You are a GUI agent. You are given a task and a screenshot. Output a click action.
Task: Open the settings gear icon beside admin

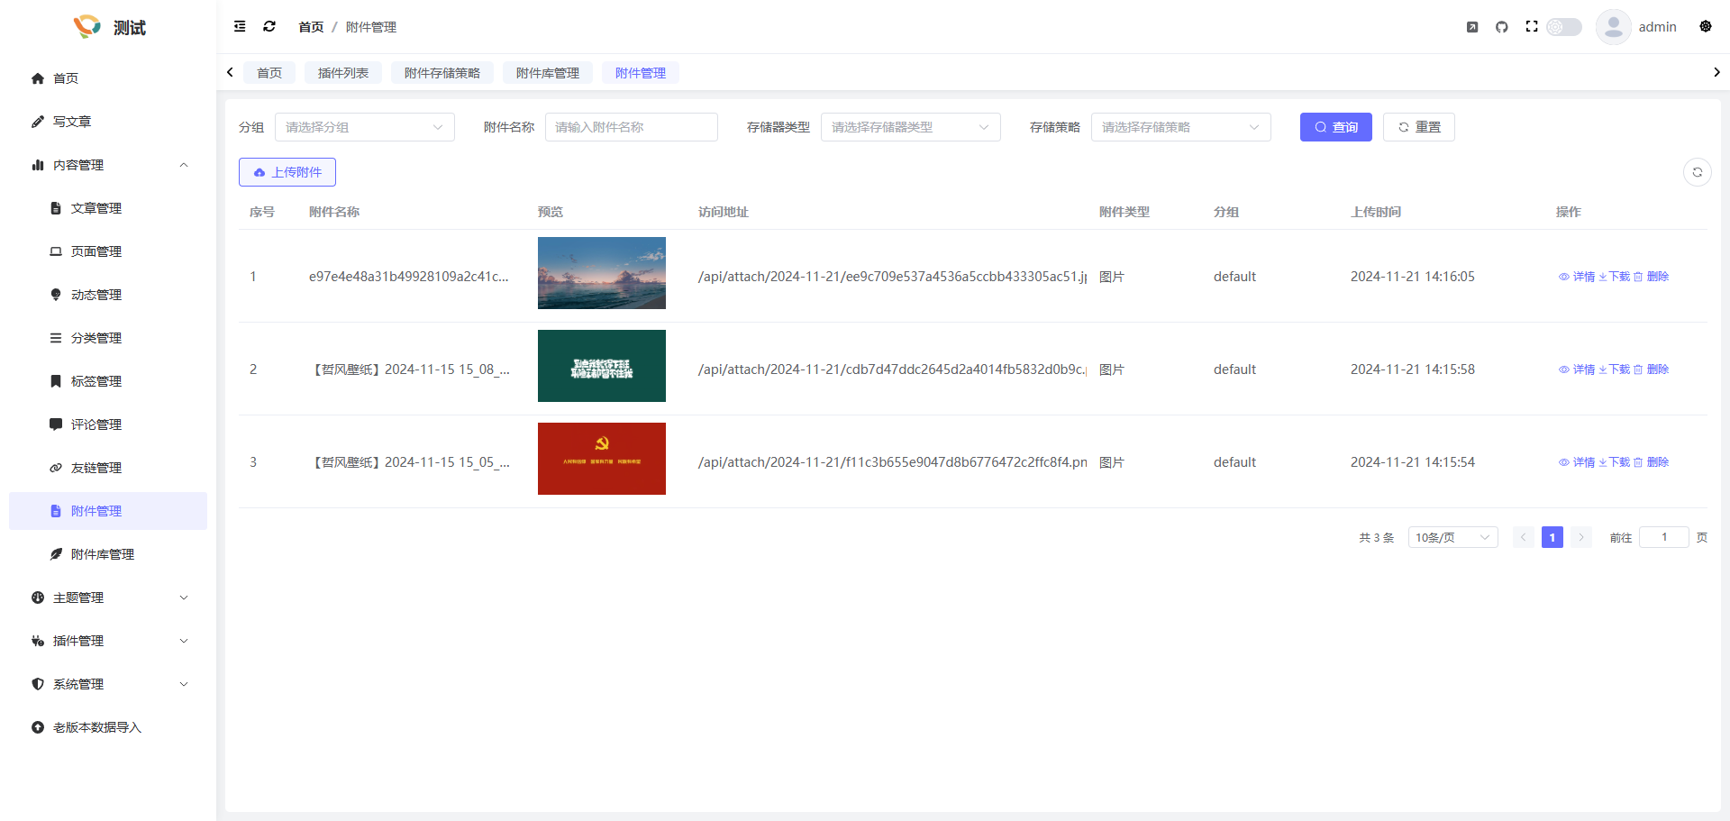1706,27
